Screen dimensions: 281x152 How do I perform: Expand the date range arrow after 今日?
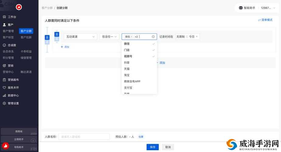(x=197, y=36)
